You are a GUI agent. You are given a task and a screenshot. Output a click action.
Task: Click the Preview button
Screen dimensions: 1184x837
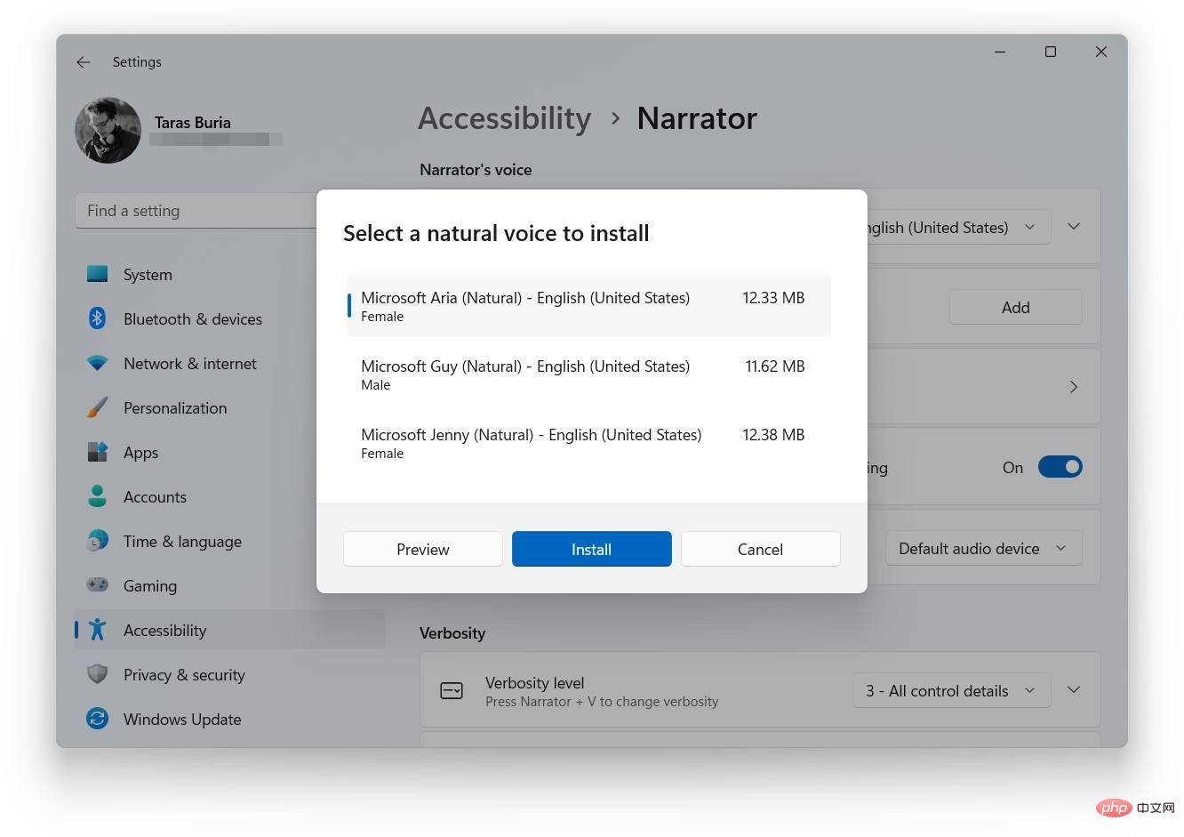click(423, 549)
